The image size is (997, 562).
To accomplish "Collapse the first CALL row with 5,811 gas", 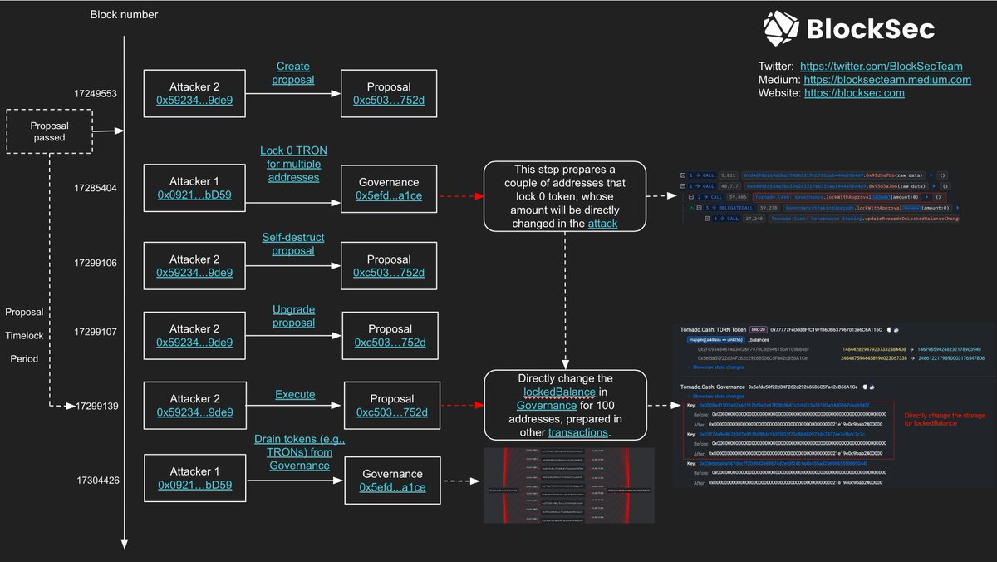I will (683, 175).
